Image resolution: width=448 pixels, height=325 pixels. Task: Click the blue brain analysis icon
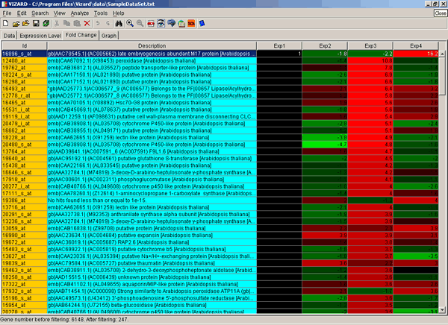(171, 23)
